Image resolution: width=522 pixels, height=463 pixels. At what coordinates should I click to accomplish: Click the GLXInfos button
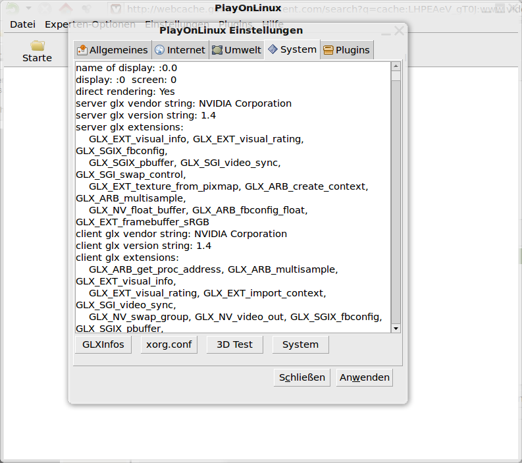click(103, 344)
